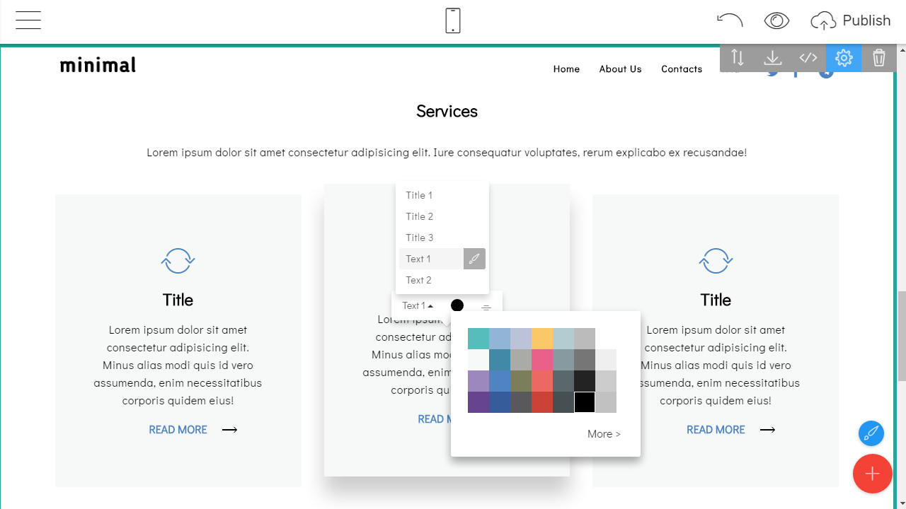Click the undo arrow icon

729,21
